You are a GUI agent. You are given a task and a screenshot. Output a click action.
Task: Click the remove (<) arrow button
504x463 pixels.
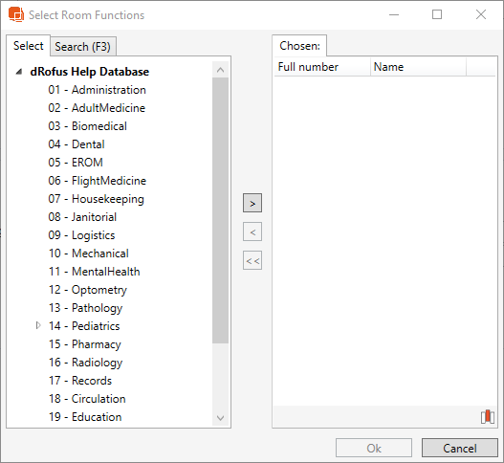pos(252,231)
